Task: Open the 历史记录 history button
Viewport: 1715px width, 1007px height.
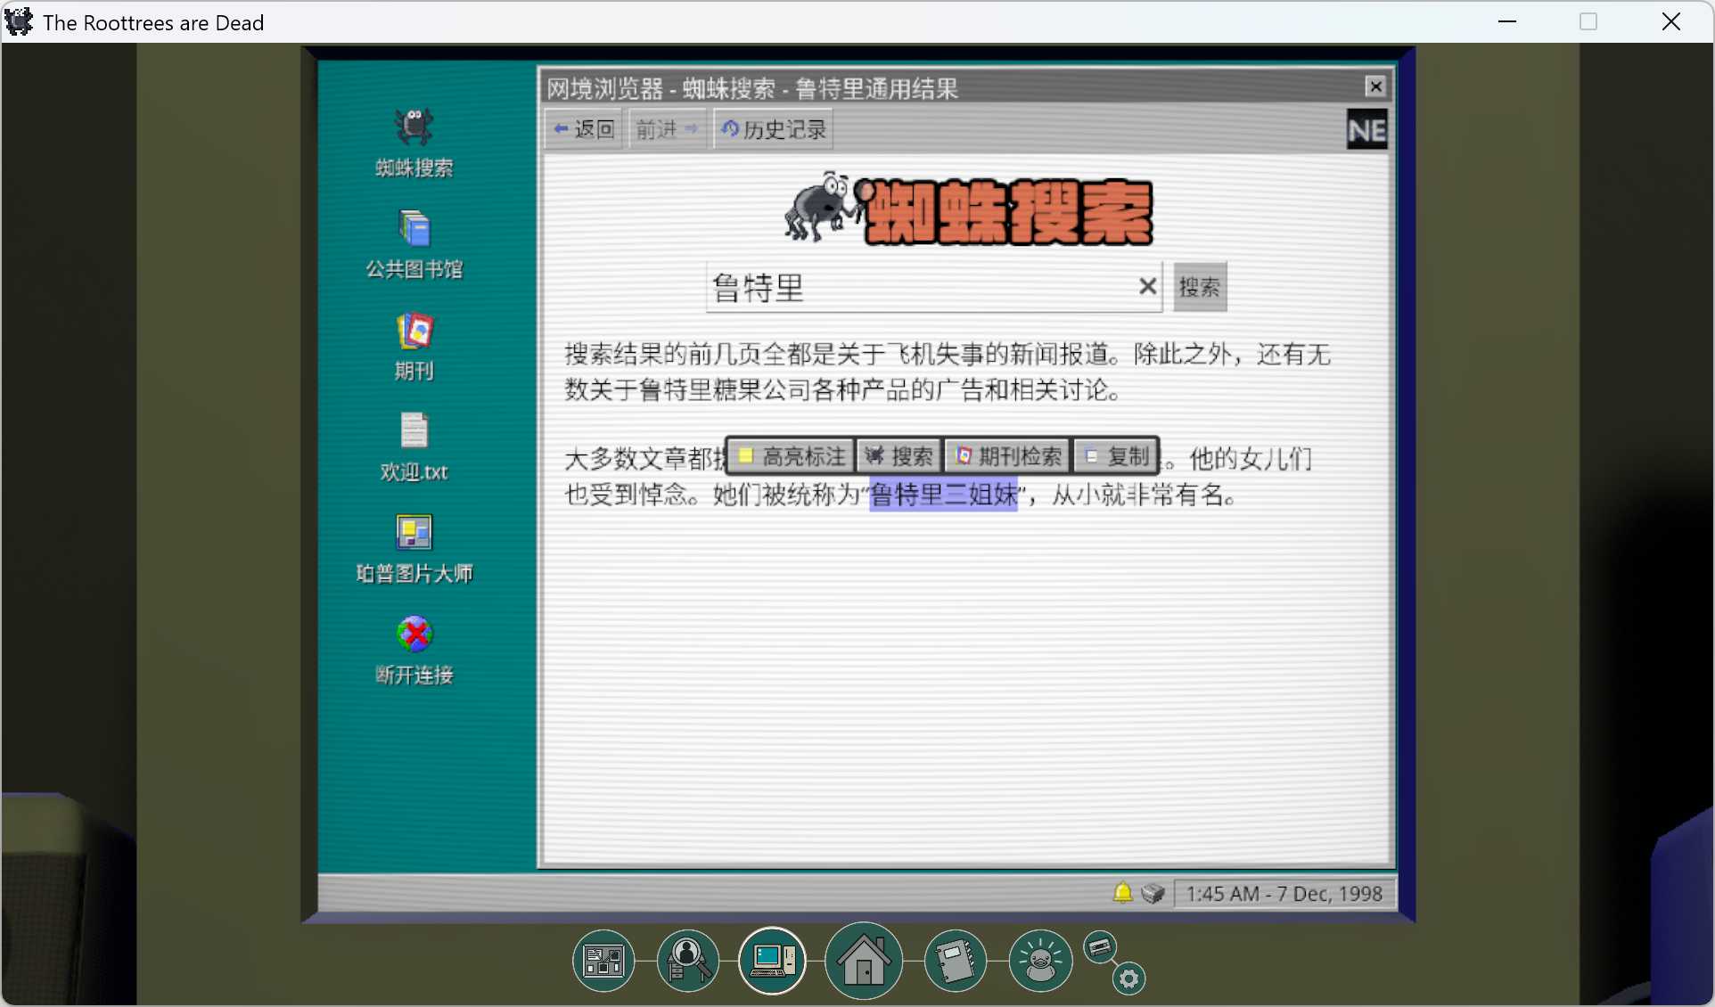Action: click(x=773, y=130)
